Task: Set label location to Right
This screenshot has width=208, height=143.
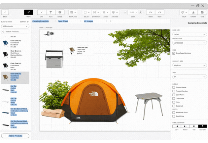Action: 185,126
